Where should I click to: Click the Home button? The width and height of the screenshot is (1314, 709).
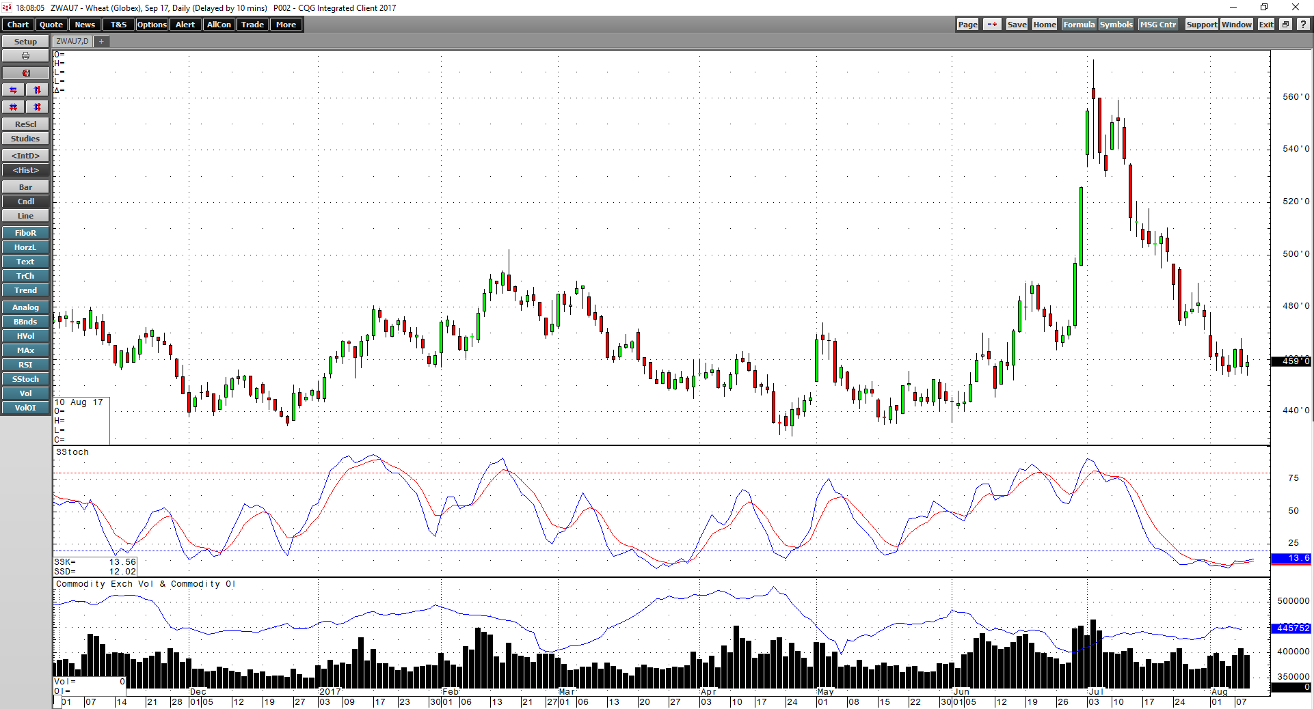pos(1045,25)
